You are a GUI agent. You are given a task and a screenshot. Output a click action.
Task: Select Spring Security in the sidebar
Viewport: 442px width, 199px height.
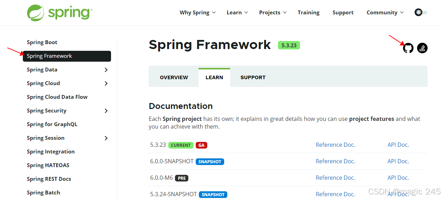click(46, 111)
